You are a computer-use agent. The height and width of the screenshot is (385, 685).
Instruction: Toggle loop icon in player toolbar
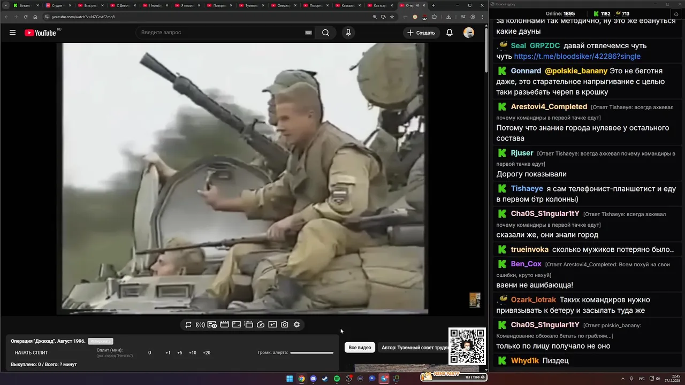188,325
